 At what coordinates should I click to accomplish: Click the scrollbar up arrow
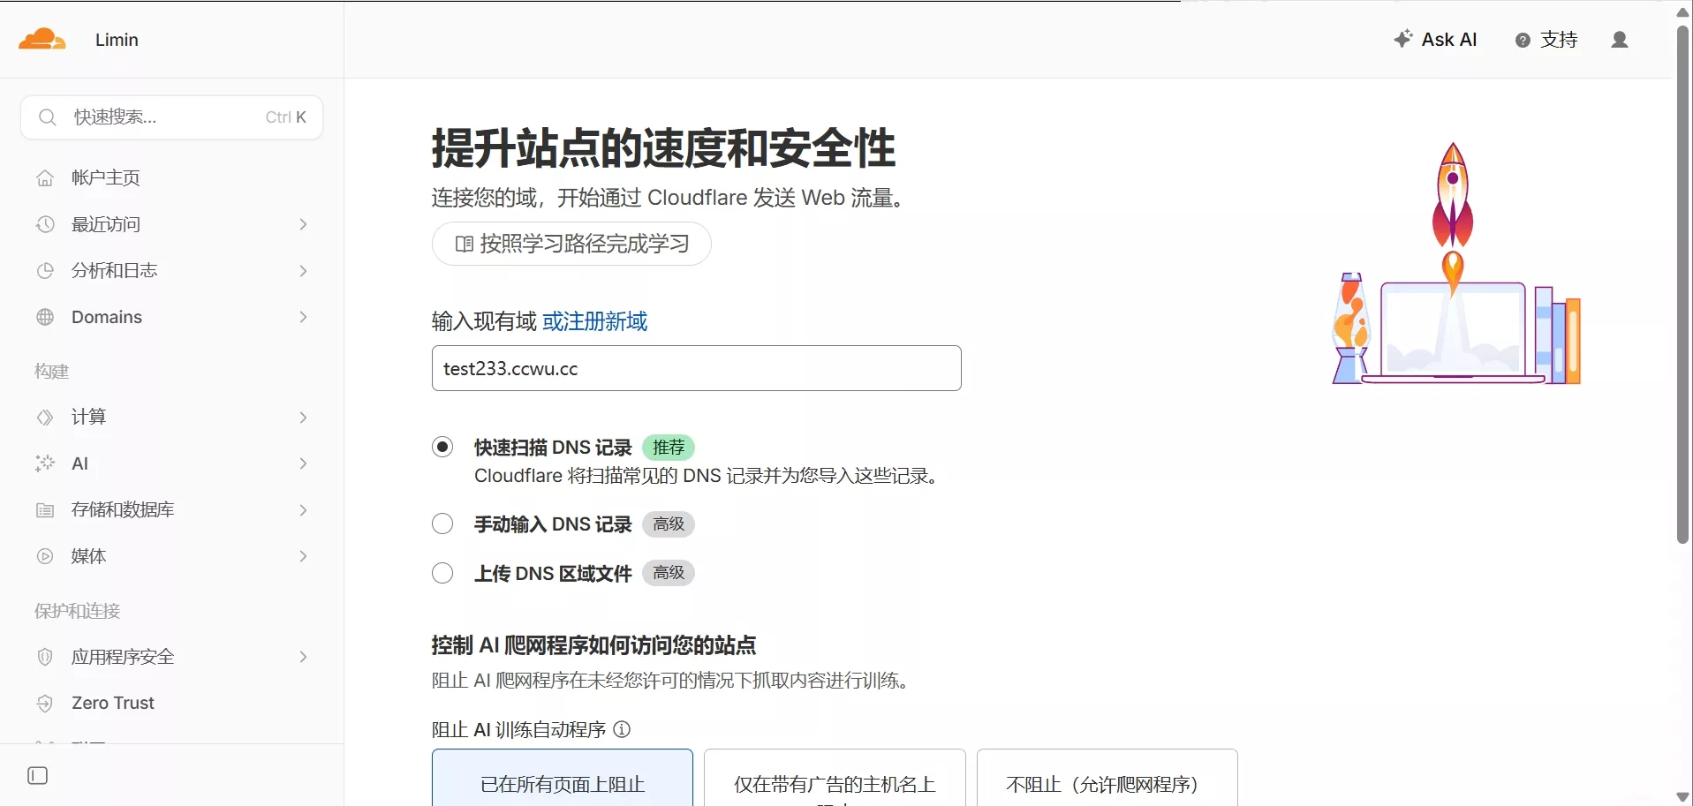[1683, 11]
